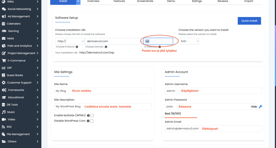Expand the Install button dropdown arrow
The height and width of the screenshot is (148, 276).
pos(78,2)
